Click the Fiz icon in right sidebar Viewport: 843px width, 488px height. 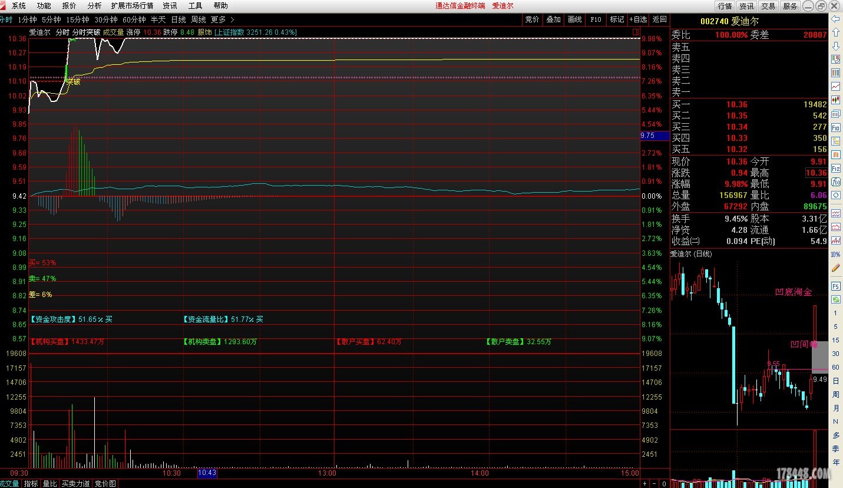coord(835,168)
